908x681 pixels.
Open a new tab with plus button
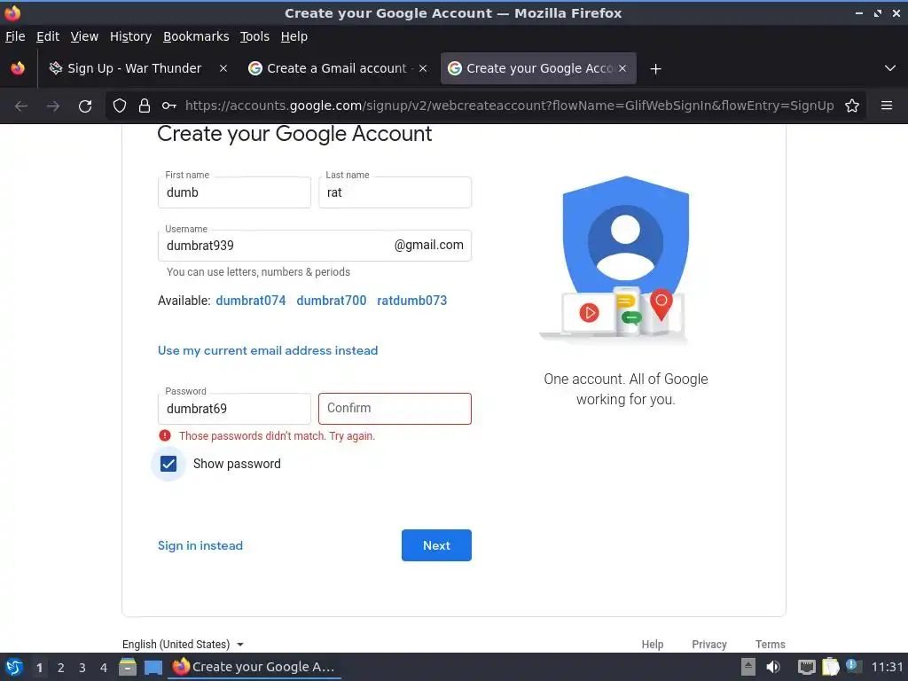coord(655,69)
